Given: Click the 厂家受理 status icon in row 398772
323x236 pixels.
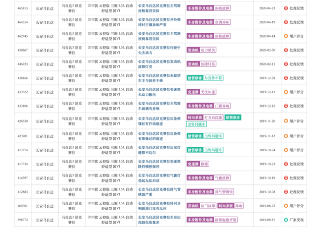Looking at the screenshot, I should coord(286,220).
